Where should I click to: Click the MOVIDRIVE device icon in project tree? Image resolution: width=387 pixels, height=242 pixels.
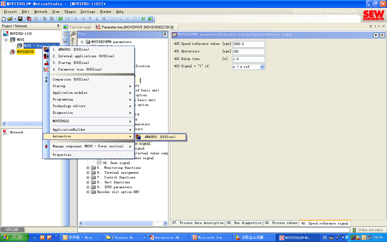12,52
